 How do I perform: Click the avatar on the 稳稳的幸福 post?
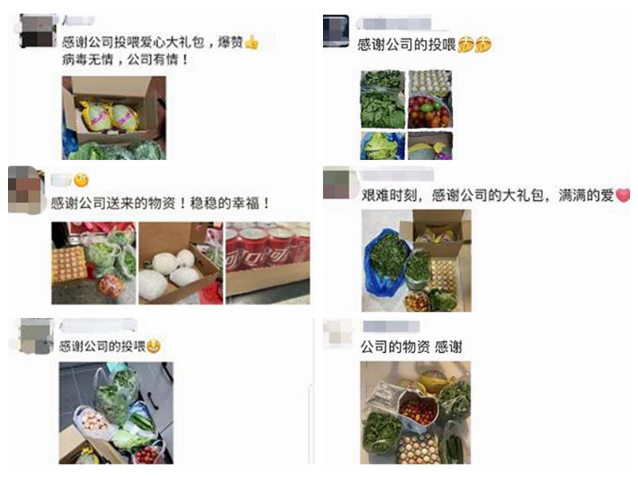[x=26, y=190]
